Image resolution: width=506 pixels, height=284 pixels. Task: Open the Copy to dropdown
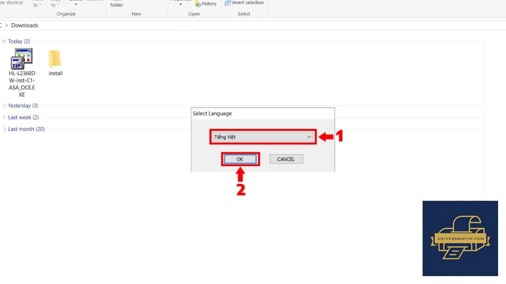pos(55,4)
